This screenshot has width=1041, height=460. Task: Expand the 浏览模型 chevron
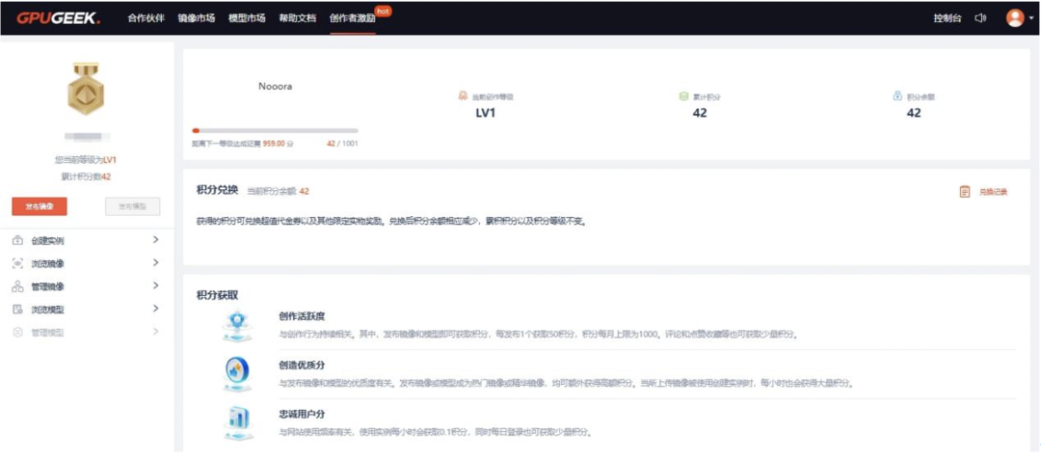pos(155,309)
